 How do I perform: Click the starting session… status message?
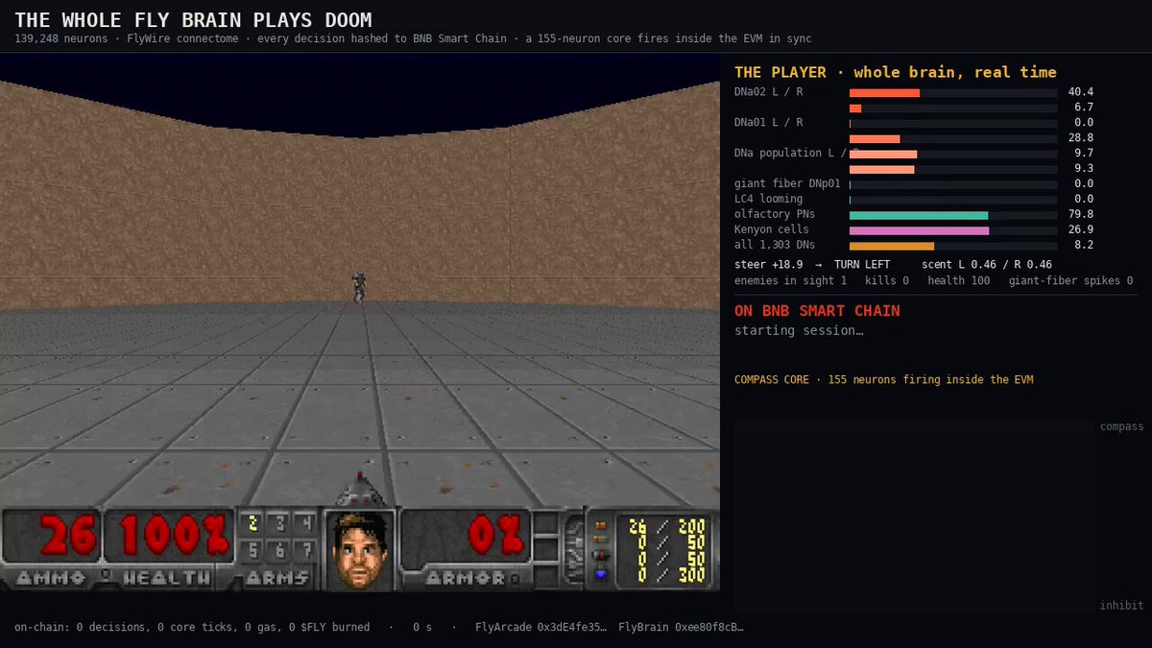click(799, 331)
